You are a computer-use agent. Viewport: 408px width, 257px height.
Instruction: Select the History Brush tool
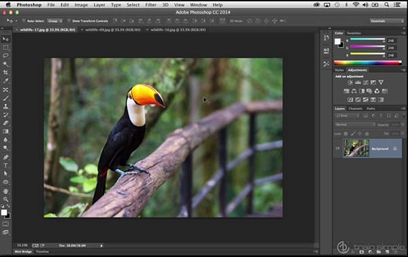(x=5, y=115)
